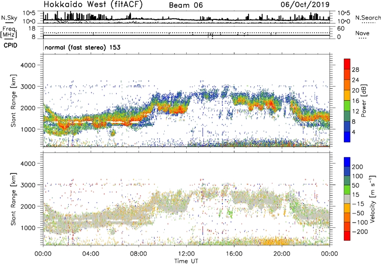Click the 'Time UT' axis label

pos(186,261)
